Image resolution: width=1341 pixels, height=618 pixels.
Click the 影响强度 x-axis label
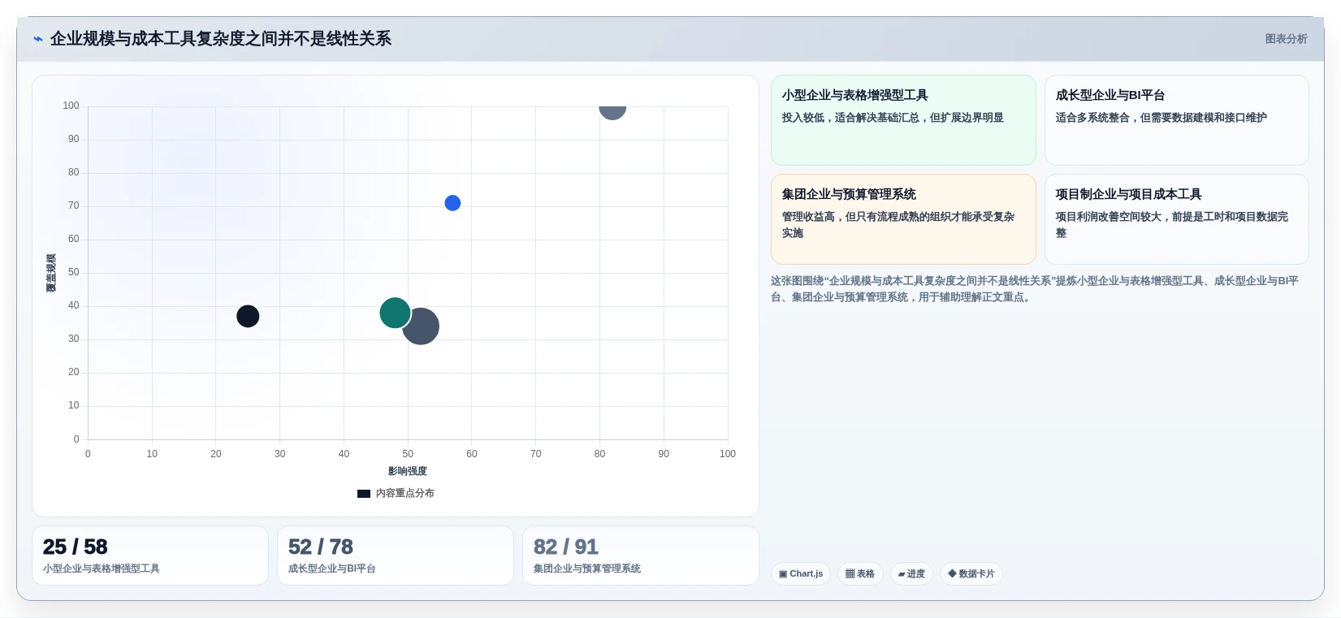point(408,471)
